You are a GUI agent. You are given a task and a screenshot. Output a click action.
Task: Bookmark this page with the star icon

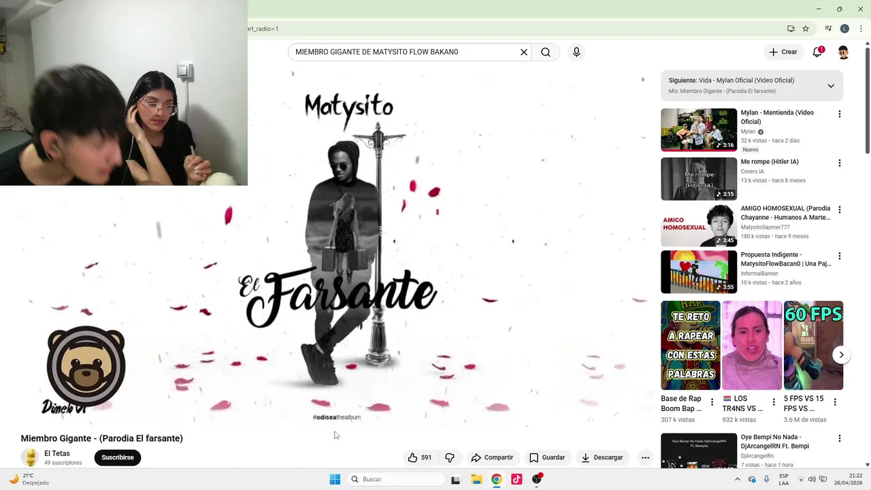point(806,29)
